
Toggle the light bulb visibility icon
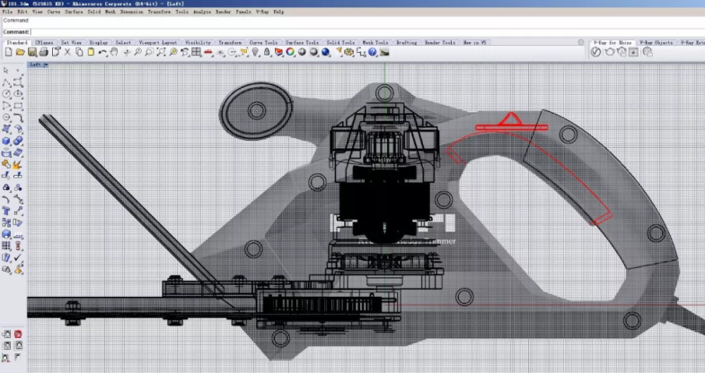click(x=255, y=53)
